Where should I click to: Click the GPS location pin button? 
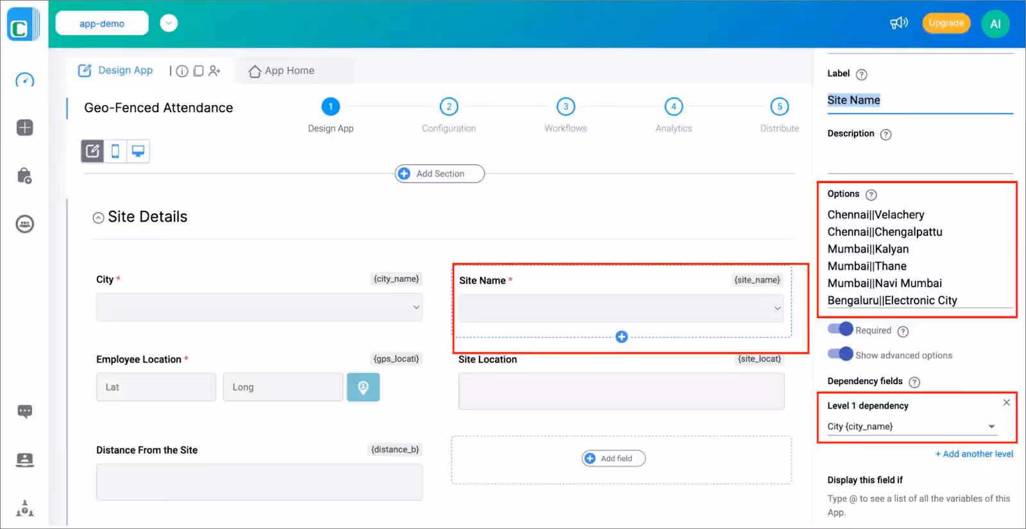tap(363, 387)
